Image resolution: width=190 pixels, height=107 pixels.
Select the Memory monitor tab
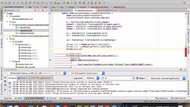(x=23, y=78)
